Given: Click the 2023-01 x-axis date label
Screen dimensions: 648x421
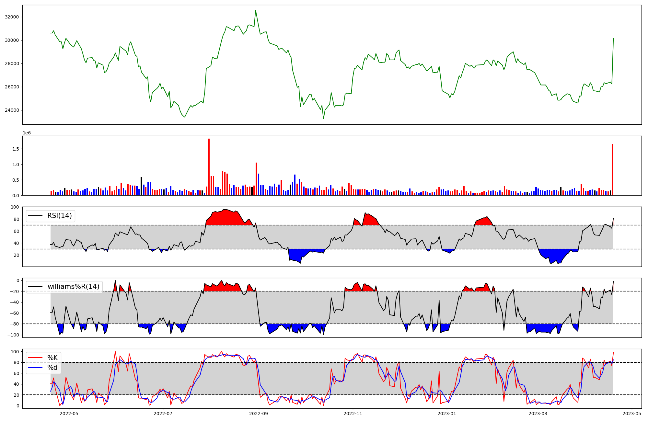Looking at the screenshot, I should (447, 414).
